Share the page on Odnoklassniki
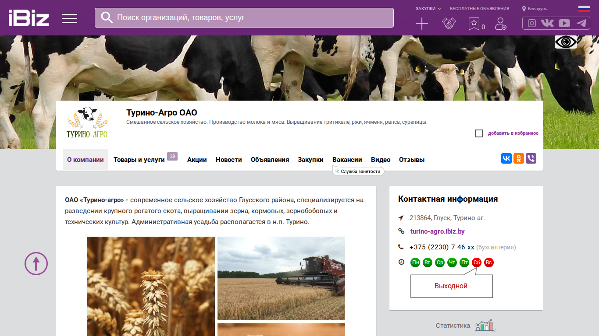Image resolution: width=599 pixels, height=336 pixels. click(519, 158)
